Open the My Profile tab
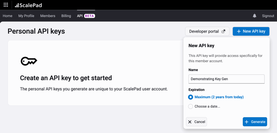The height and width of the screenshot is (133, 277). (x=26, y=16)
